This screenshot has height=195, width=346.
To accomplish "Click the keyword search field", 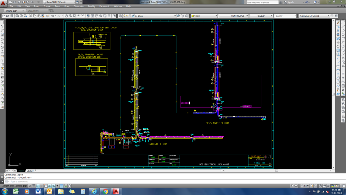I will (262, 2).
